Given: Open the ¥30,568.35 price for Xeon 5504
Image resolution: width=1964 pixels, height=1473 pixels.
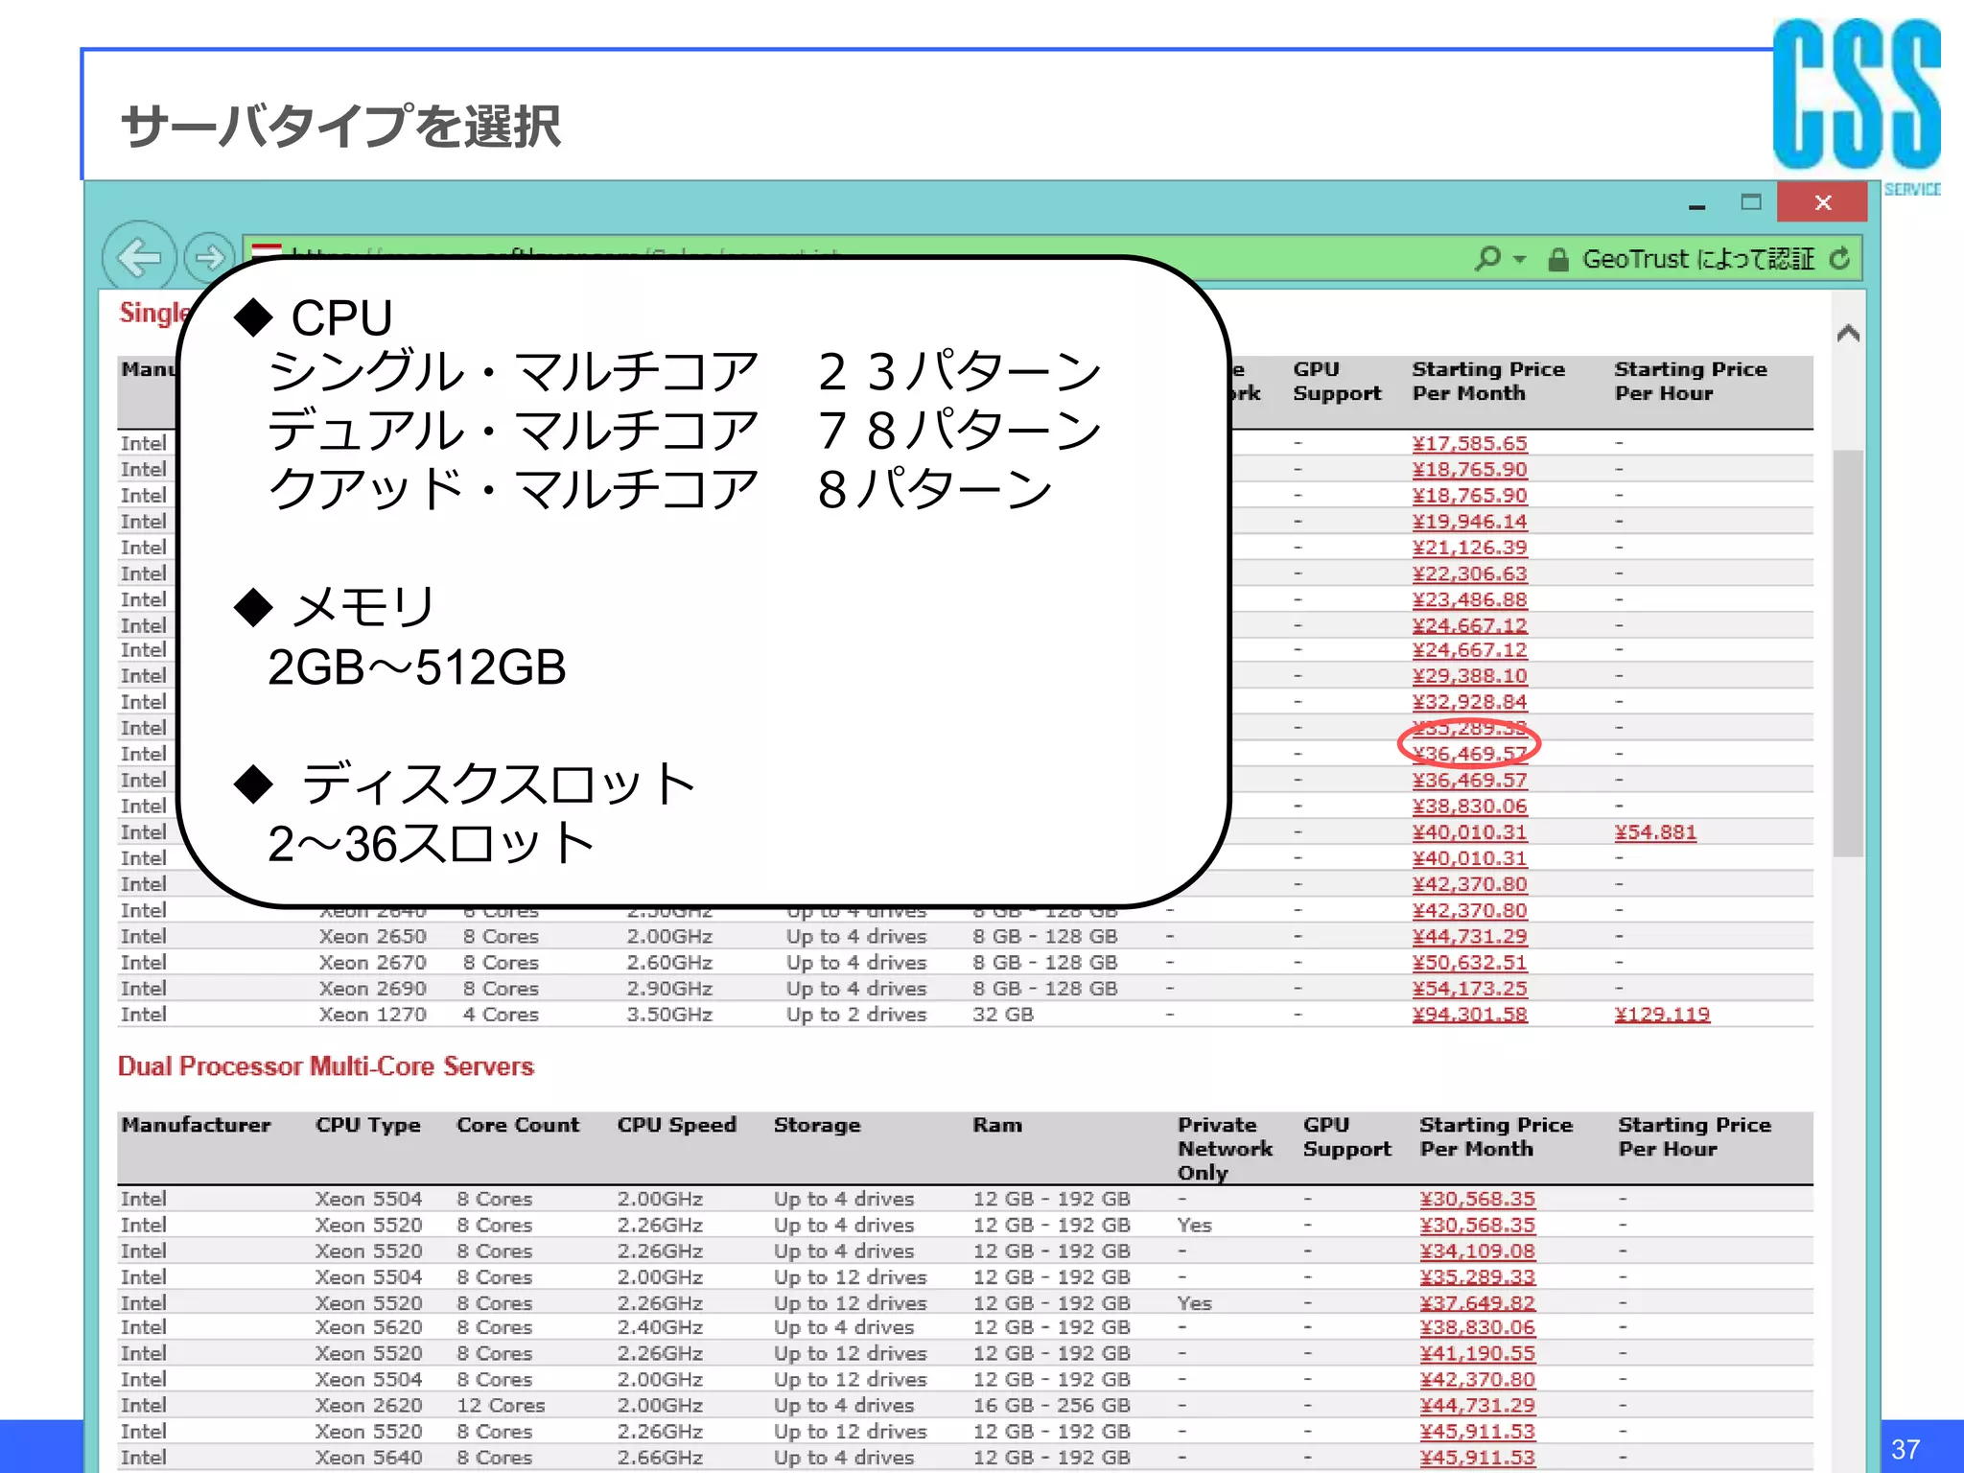Looking at the screenshot, I should [x=1477, y=1199].
